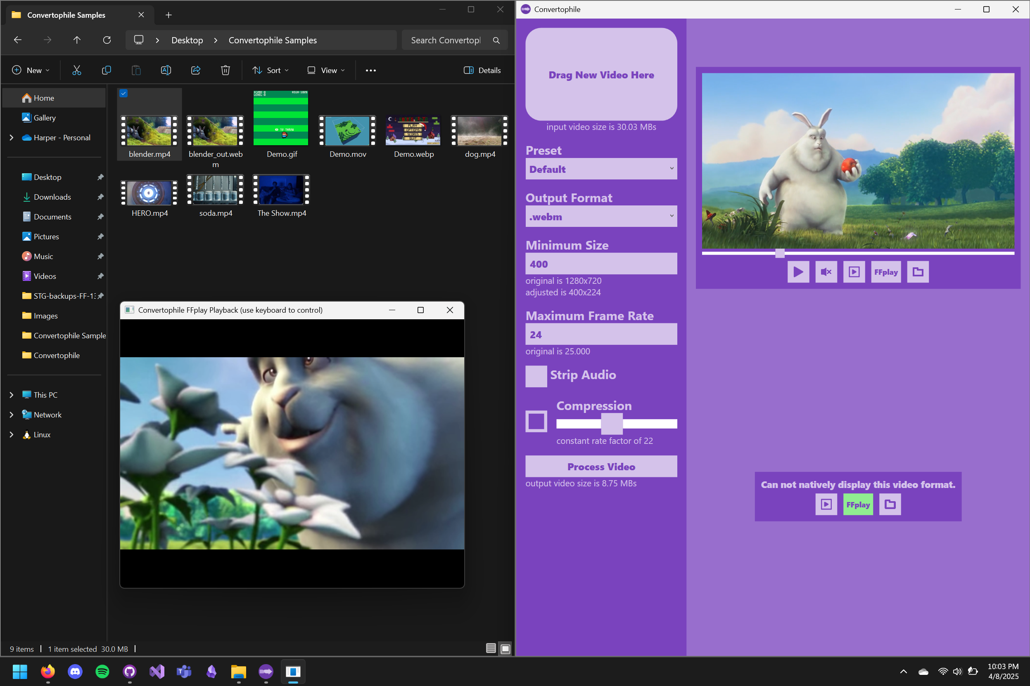The height and width of the screenshot is (686, 1030).
Task: Select the Demo.gif file thumbnail
Action: pyautogui.click(x=281, y=118)
